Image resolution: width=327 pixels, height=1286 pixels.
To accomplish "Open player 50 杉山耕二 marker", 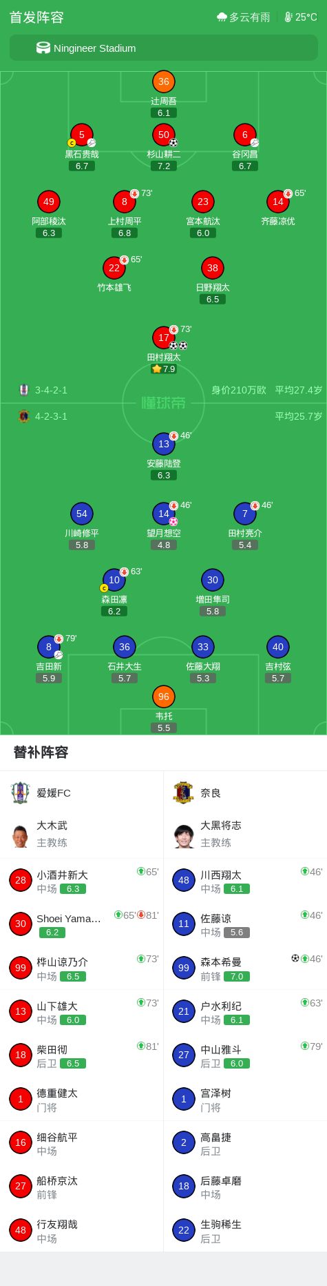I will coord(163,135).
